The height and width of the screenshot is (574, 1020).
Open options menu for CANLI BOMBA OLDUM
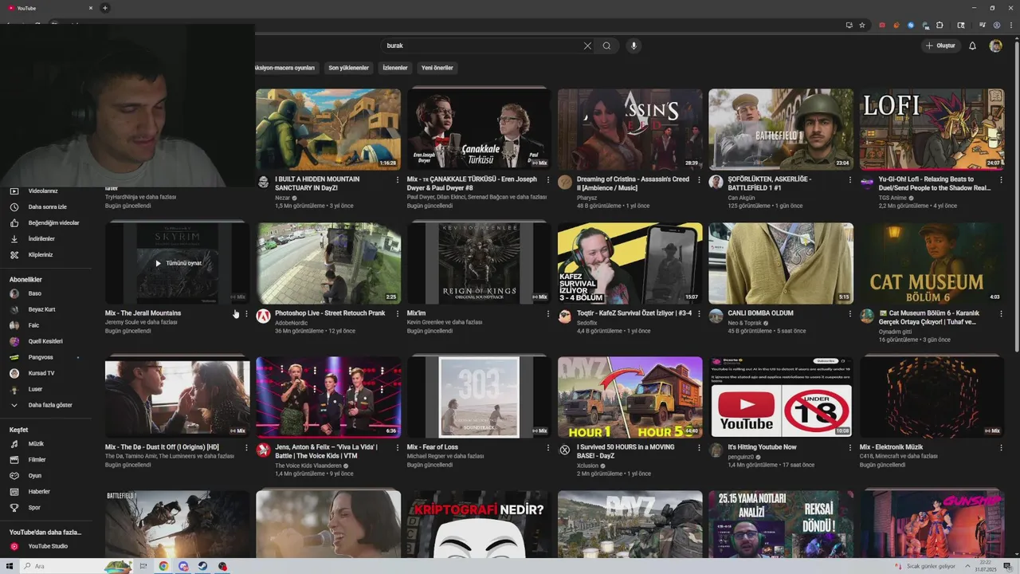[850, 313]
